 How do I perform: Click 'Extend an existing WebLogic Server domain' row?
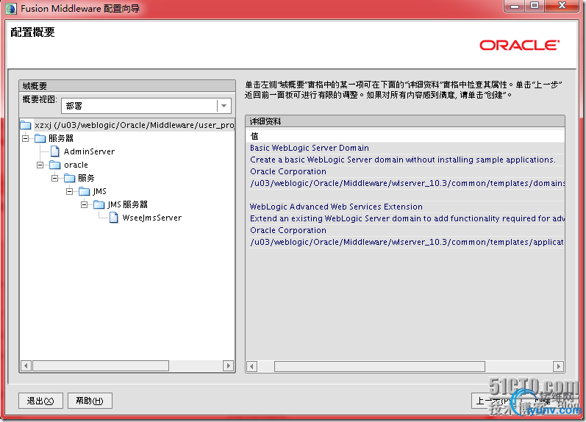[405, 218]
